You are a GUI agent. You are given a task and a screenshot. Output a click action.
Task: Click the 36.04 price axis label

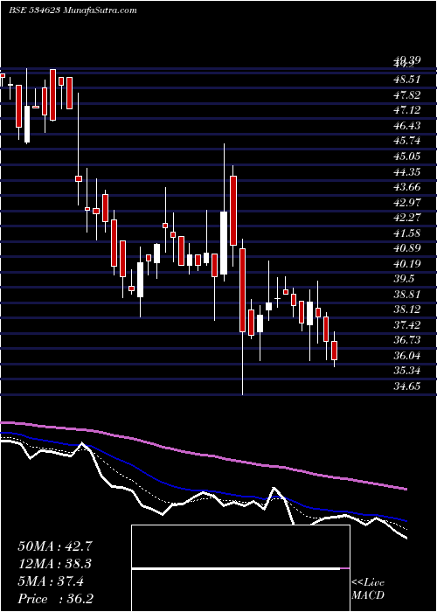point(407,356)
